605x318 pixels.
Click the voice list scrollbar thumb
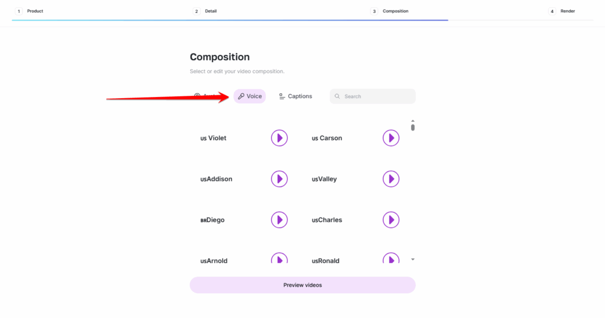413,127
